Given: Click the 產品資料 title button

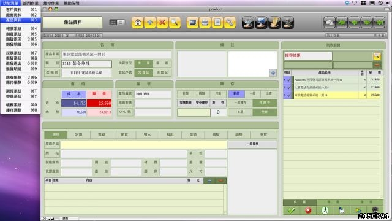Looking at the screenshot, I should point(73,22).
